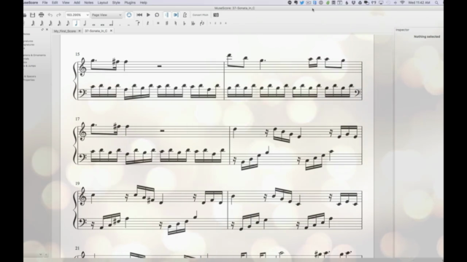Open the Add menu
Image resolution: width=467 pixels, height=262 pixels.
point(77,3)
